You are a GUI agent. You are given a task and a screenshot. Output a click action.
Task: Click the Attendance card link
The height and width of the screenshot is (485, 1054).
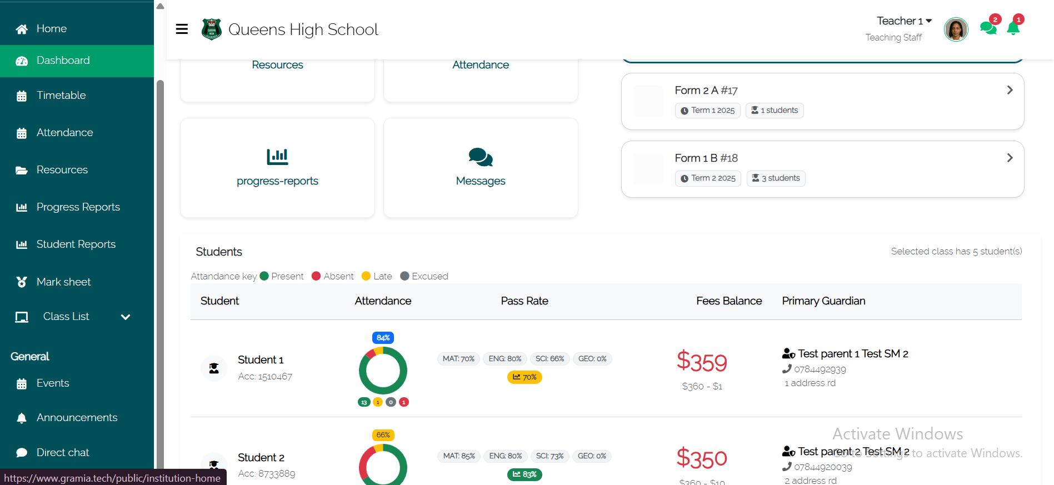pyautogui.click(x=480, y=65)
